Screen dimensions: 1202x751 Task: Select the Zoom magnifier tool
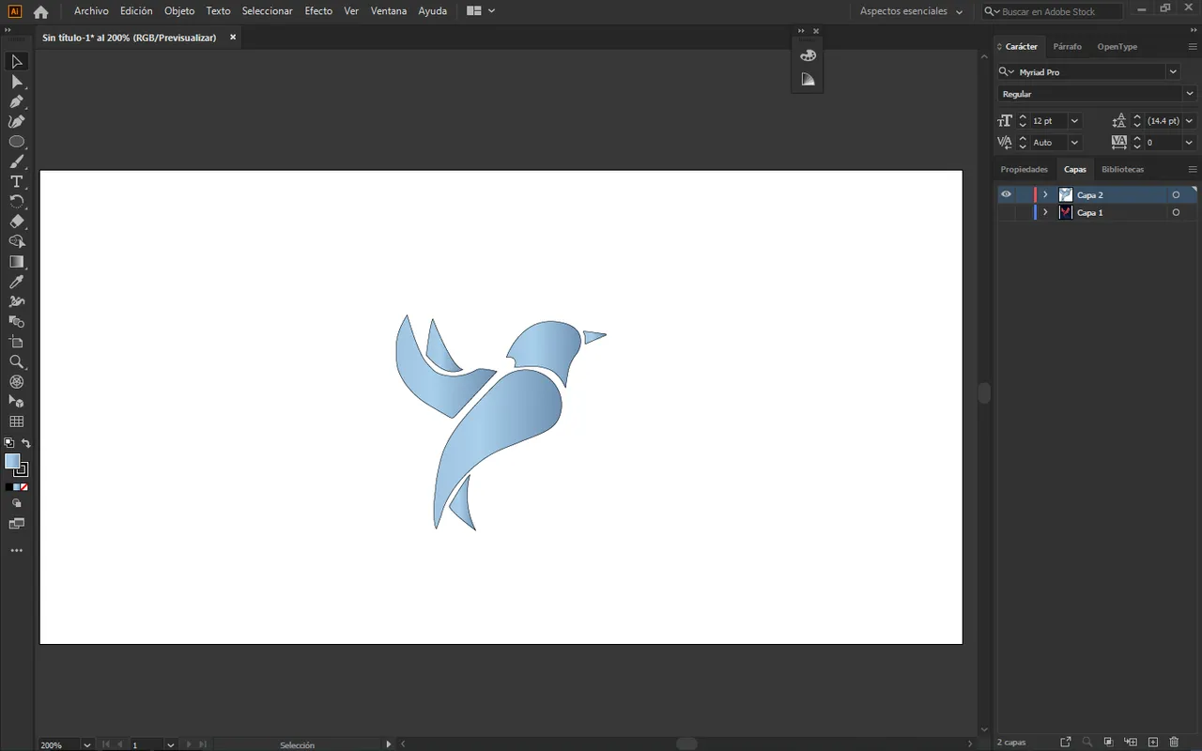[x=17, y=362]
